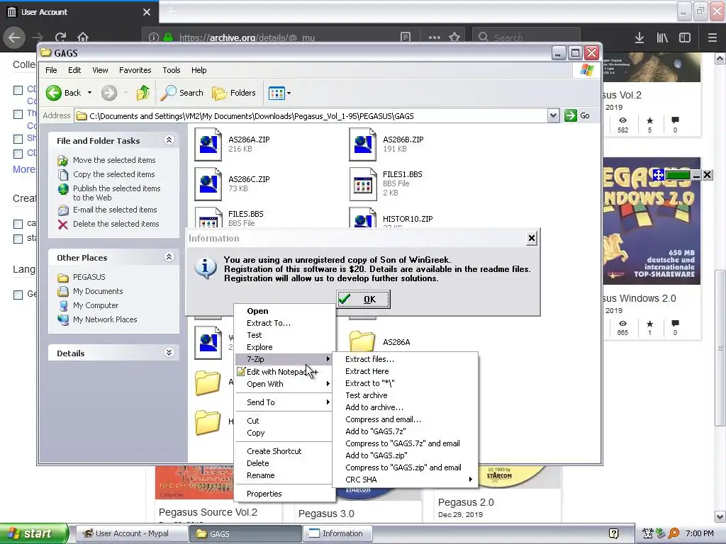Collapse the Other Places panel
The width and height of the screenshot is (726, 544).
169,256
